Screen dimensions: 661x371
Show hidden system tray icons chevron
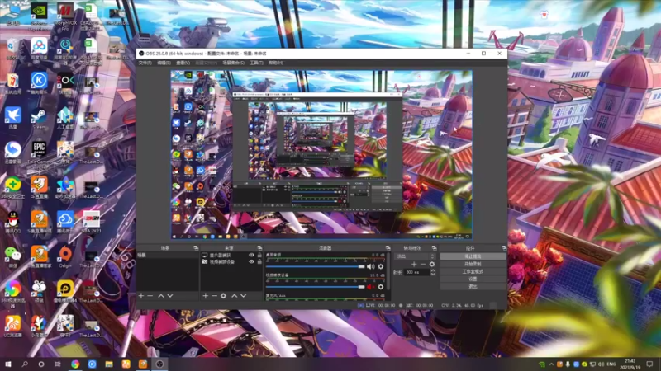tap(551, 364)
